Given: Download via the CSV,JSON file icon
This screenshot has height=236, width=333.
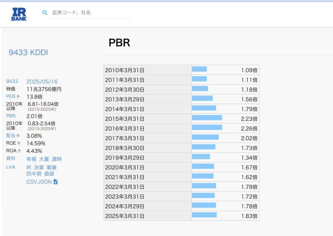Looking at the screenshot, I should tap(56, 182).
